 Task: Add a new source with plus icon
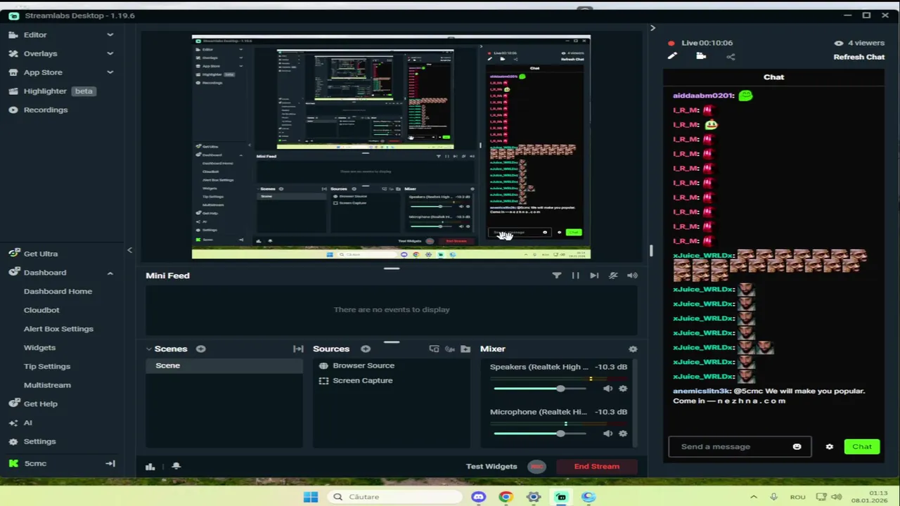[366, 349]
